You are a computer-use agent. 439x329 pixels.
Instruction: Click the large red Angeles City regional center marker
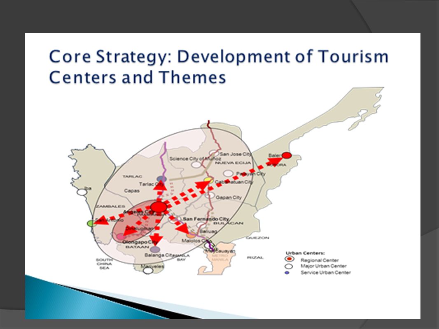pos(159,207)
